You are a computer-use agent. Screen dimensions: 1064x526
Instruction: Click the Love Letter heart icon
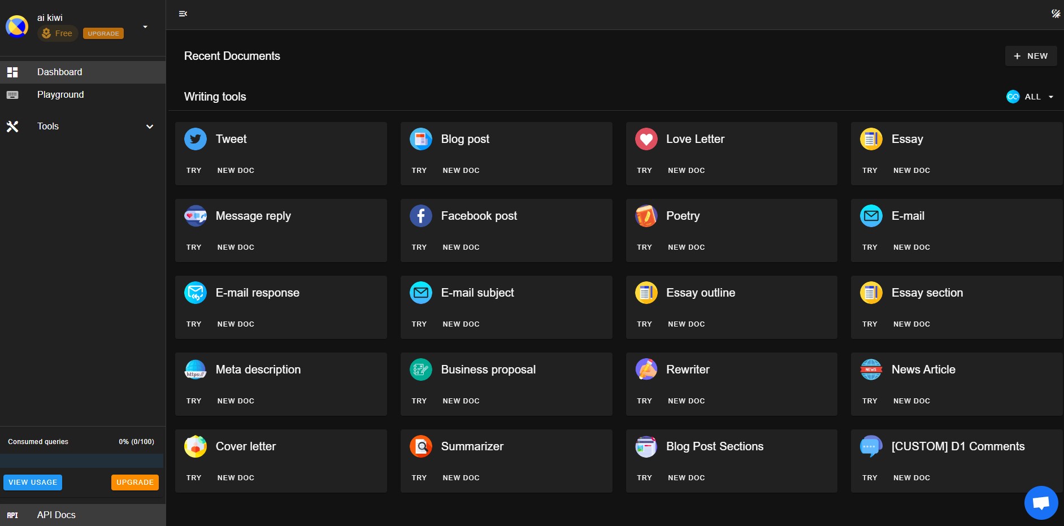(646, 139)
